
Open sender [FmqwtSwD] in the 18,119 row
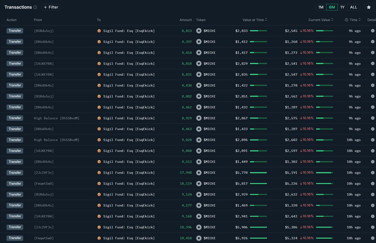[x=44, y=184]
